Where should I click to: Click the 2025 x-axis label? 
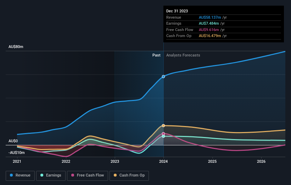[x=212, y=162]
